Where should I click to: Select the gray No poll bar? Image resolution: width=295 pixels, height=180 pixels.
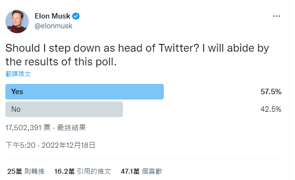(64, 109)
